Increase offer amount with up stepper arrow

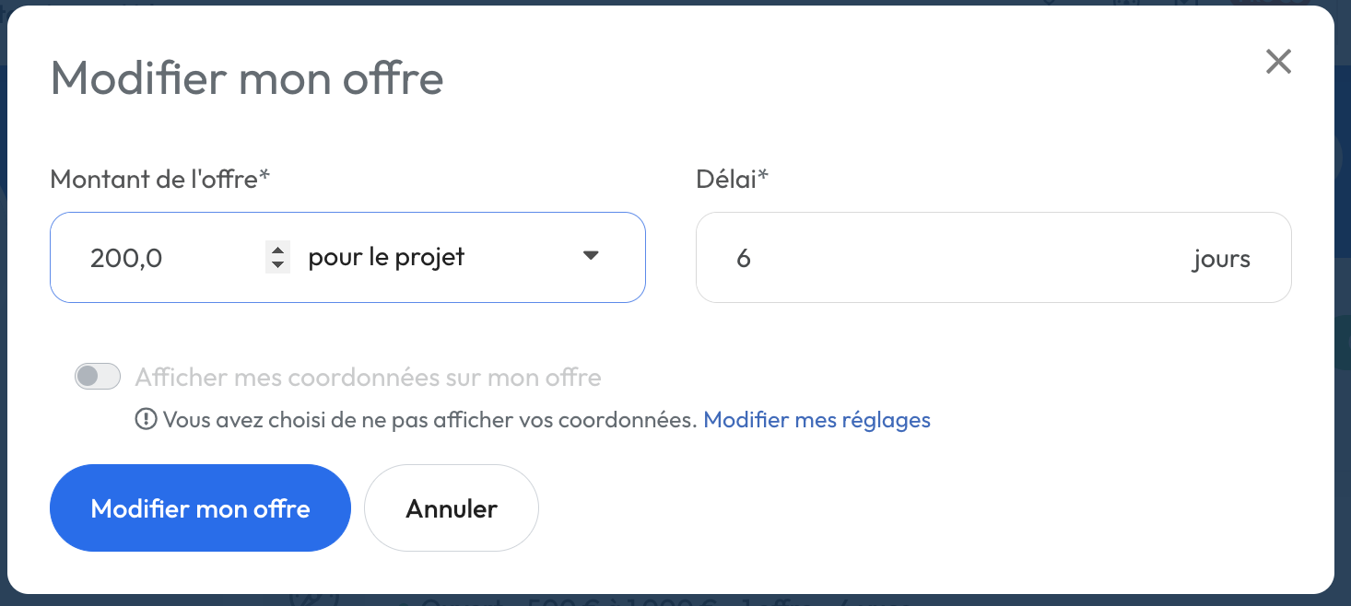click(277, 249)
